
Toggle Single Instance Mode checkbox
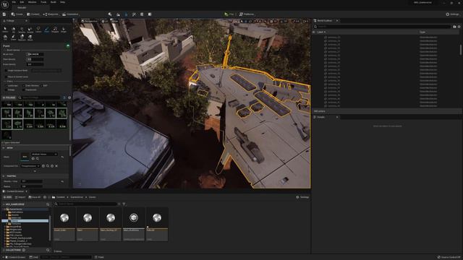click(x=6, y=71)
